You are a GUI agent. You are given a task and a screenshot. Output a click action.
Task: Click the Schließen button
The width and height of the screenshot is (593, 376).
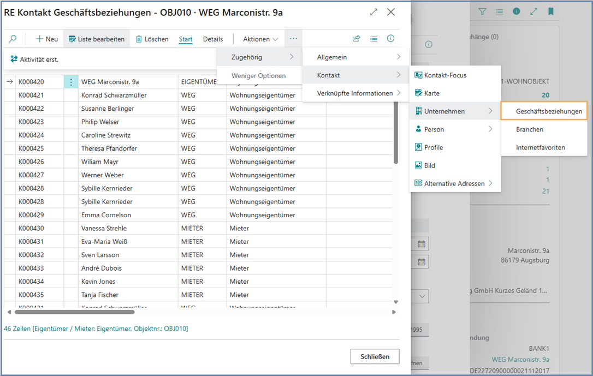tap(375, 356)
